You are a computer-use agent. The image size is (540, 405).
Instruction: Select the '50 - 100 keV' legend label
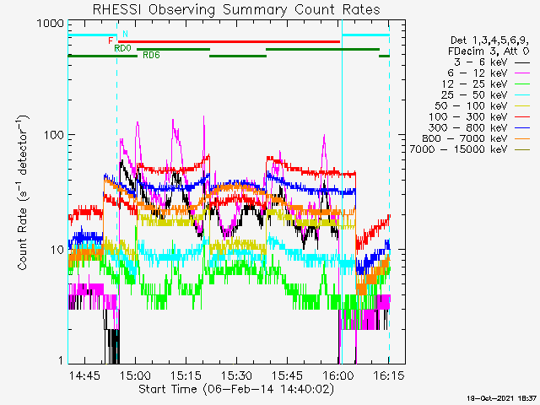(471, 105)
